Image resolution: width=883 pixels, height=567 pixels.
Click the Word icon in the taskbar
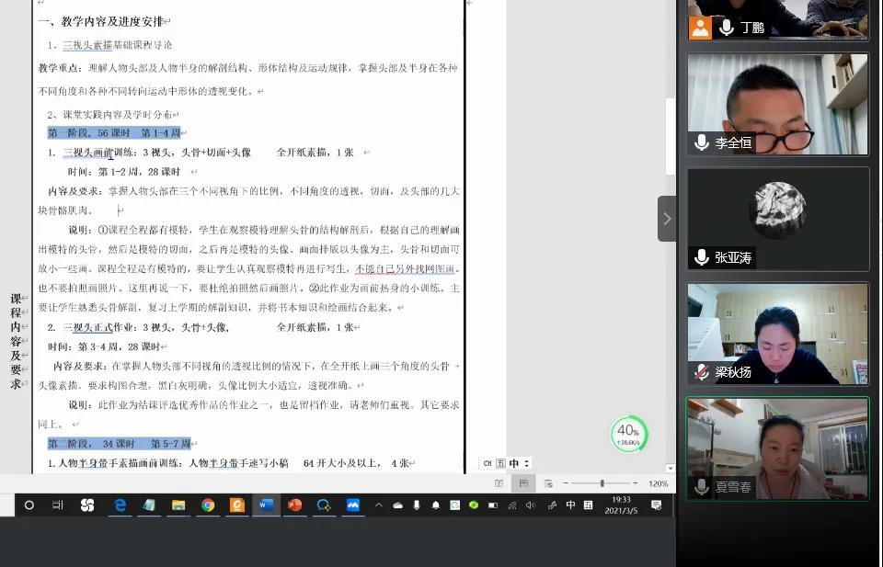coord(266,505)
